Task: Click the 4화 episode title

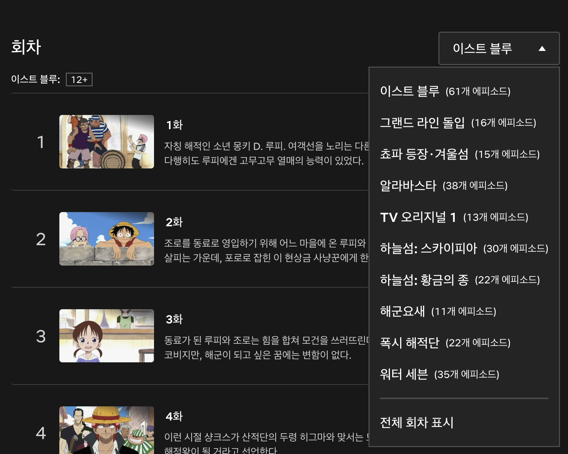Action: (x=174, y=417)
